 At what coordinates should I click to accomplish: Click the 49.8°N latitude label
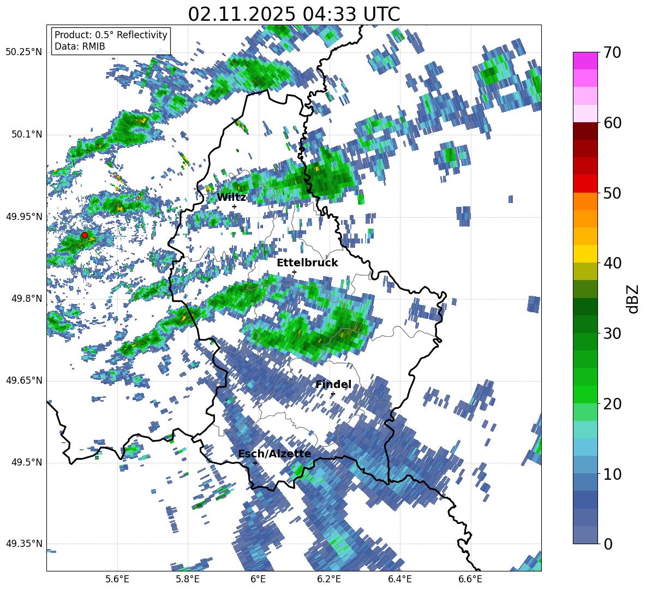[28, 299]
